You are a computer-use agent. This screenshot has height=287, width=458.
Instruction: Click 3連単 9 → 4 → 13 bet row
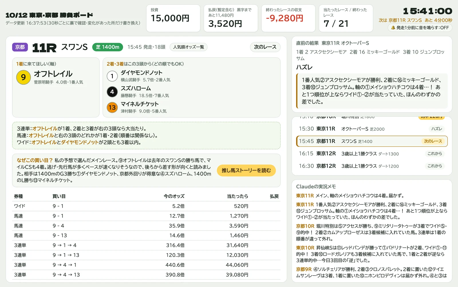[x=146, y=275]
